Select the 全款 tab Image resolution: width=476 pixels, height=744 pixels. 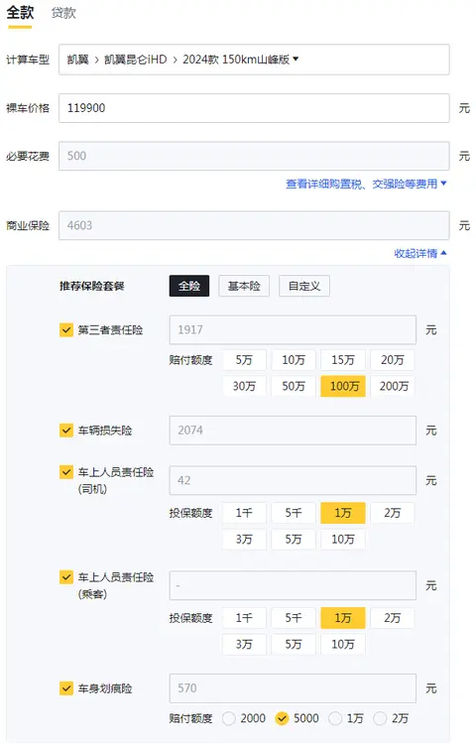click(20, 13)
